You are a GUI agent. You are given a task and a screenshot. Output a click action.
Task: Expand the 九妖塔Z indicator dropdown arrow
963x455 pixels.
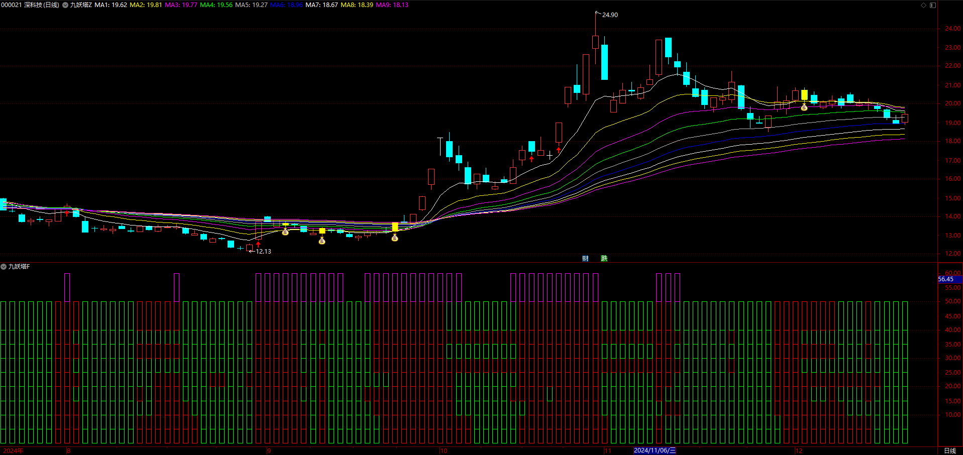pyautogui.click(x=65, y=5)
